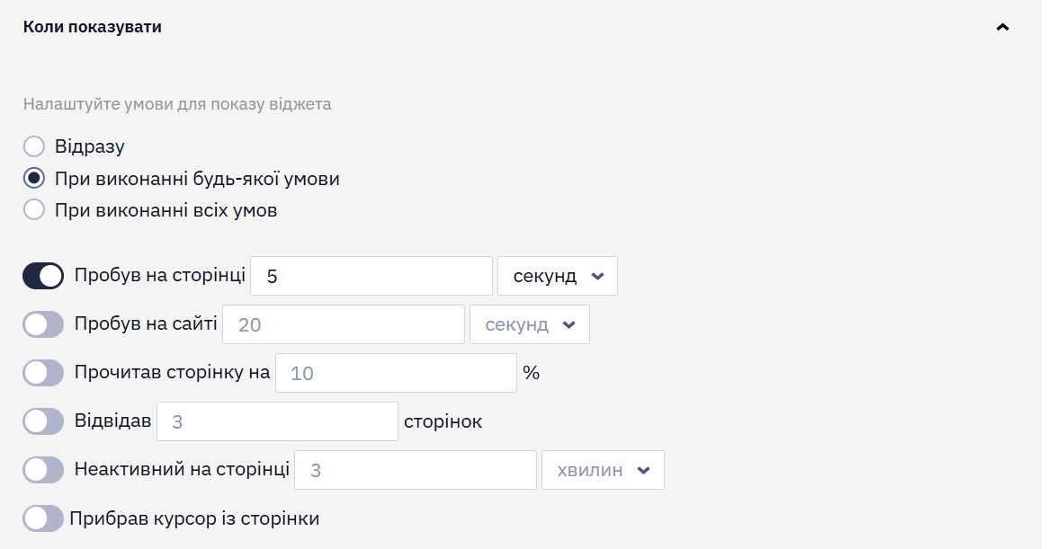Click the 'сторінок' label after the visits field
The width and height of the screenshot is (1047, 549).
pos(443,421)
